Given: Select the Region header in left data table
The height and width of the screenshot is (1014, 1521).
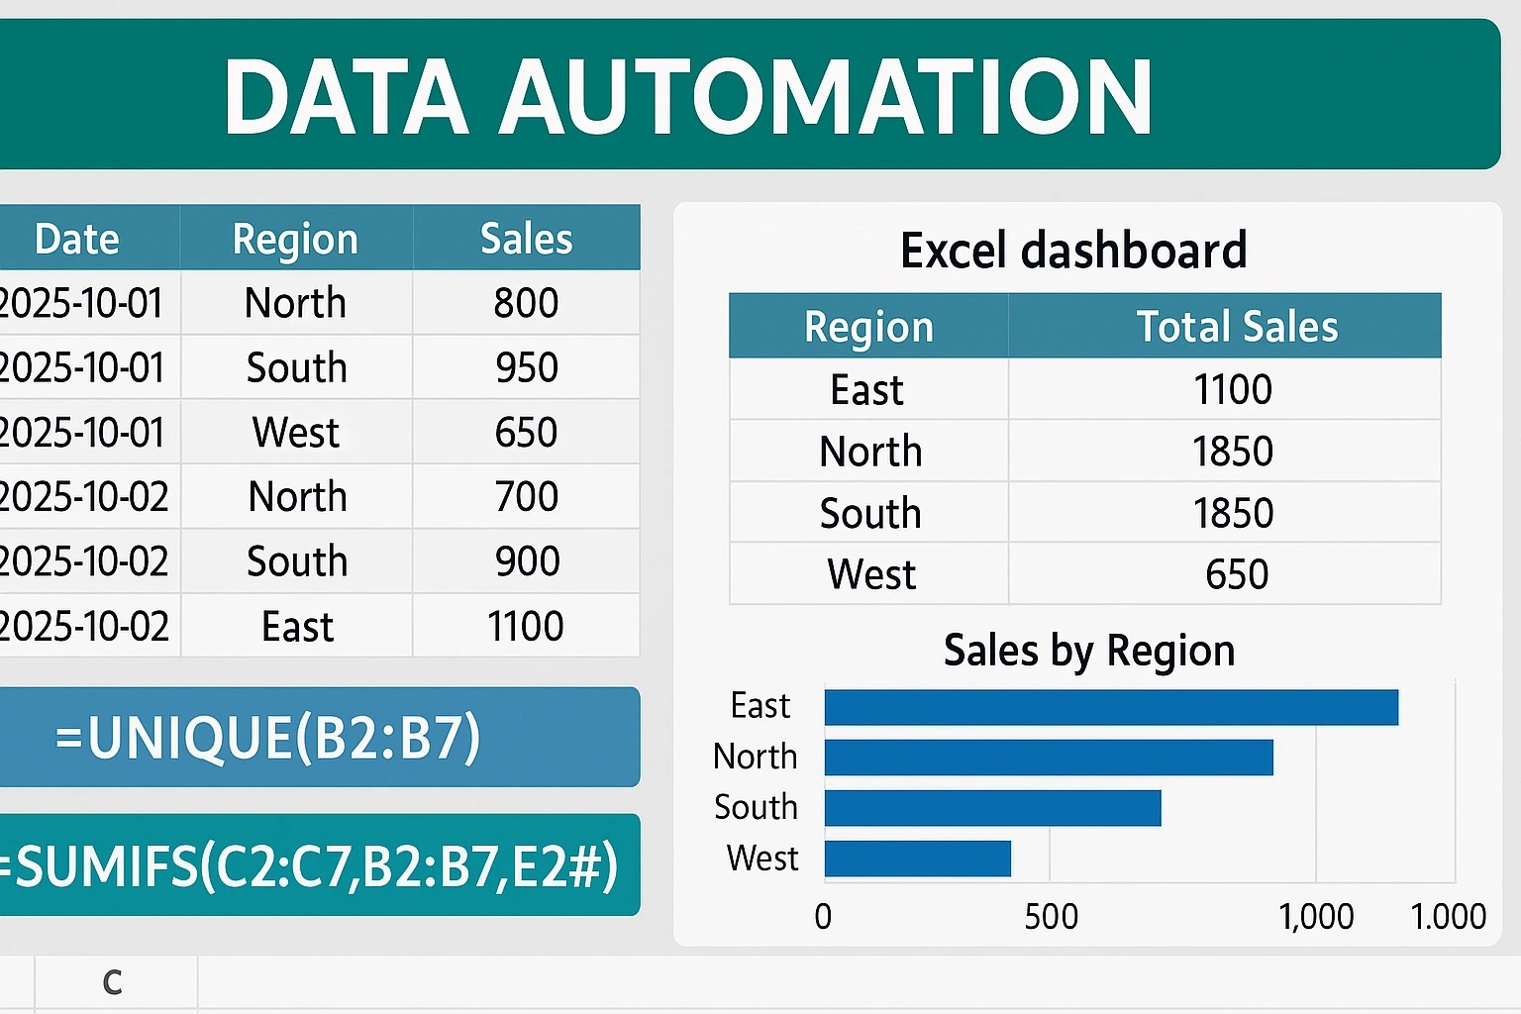Looking at the screenshot, I should click(296, 238).
